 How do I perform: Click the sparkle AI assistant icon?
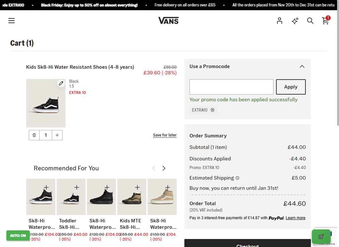(x=295, y=21)
